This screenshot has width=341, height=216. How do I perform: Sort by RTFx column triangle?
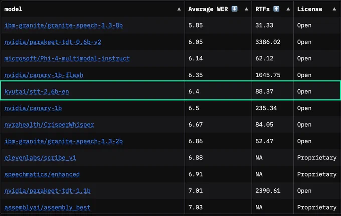[288, 9]
